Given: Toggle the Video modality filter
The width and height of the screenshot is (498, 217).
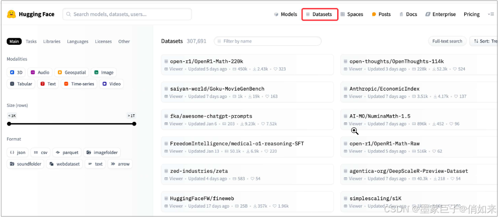Looking at the screenshot, I should tap(111, 84).
